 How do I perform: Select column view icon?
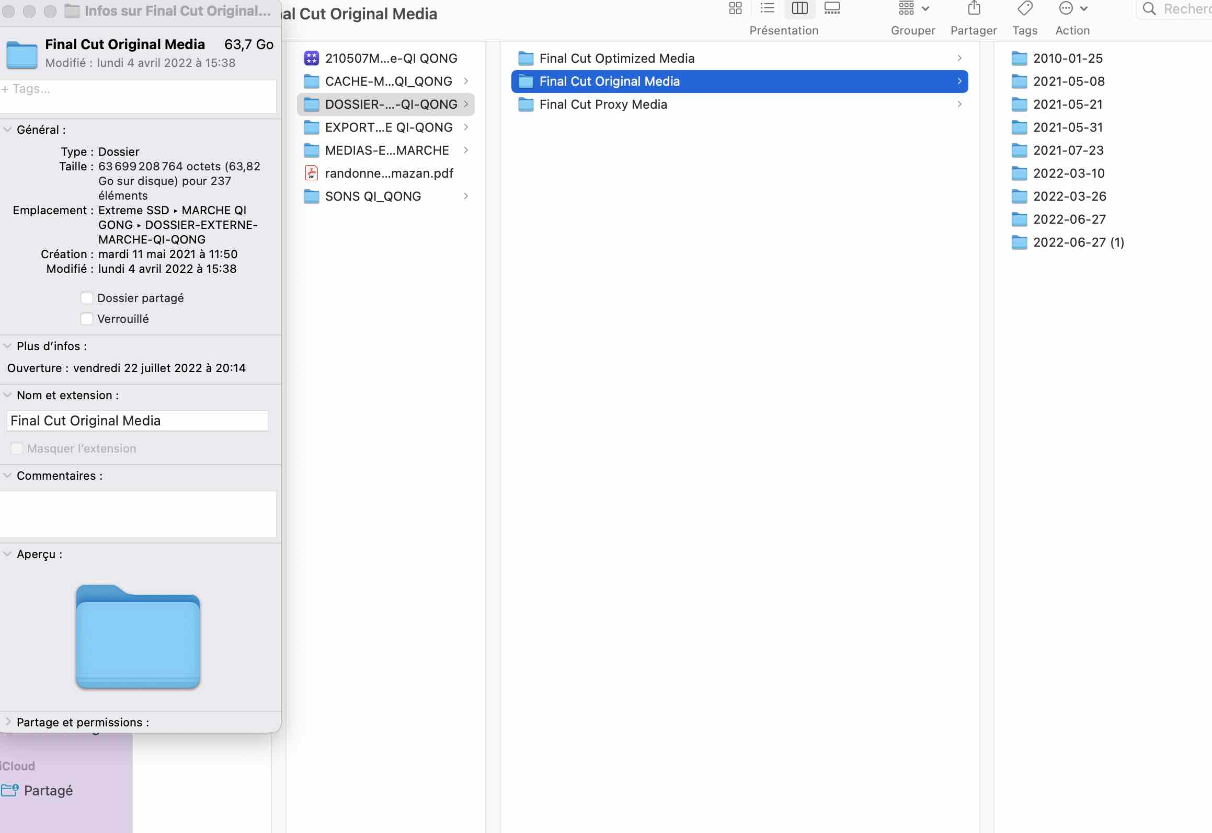[x=799, y=8]
